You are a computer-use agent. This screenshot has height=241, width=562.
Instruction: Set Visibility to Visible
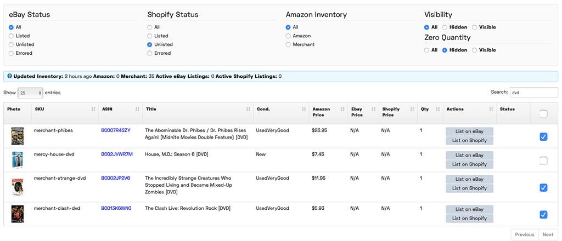pos(475,27)
